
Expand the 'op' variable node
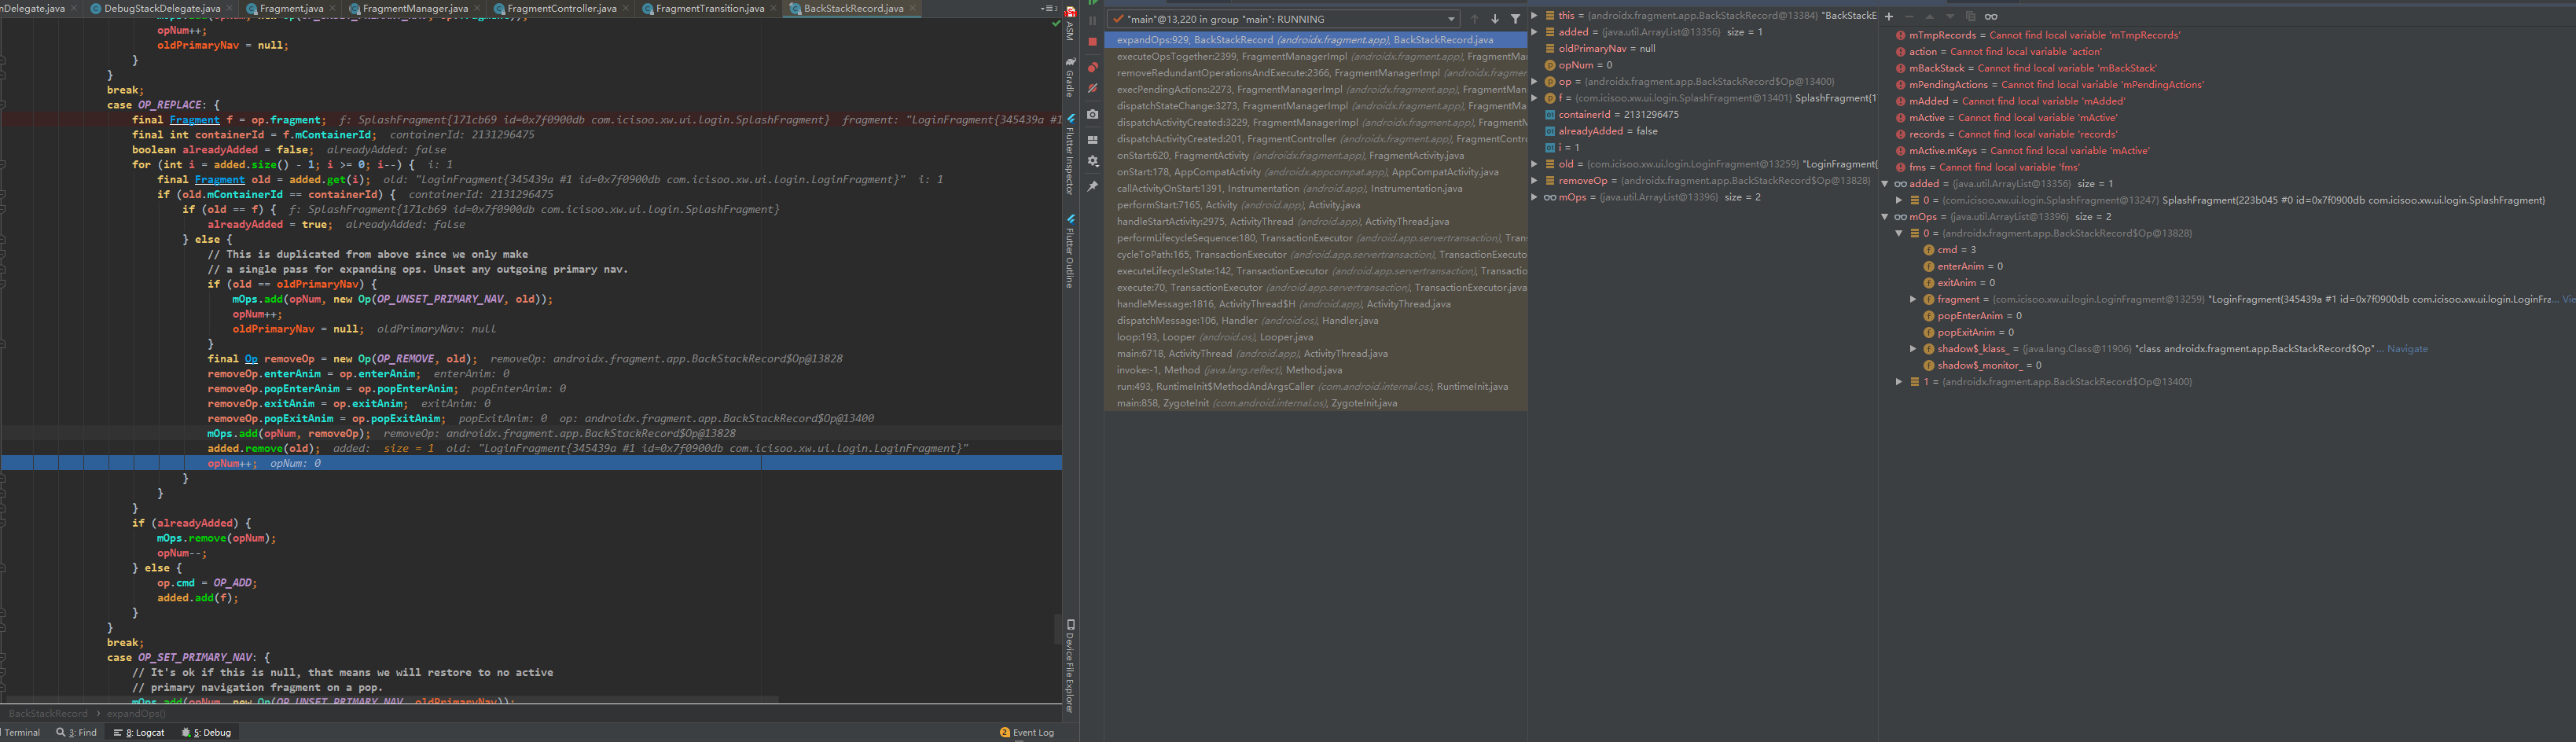pyautogui.click(x=1535, y=81)
